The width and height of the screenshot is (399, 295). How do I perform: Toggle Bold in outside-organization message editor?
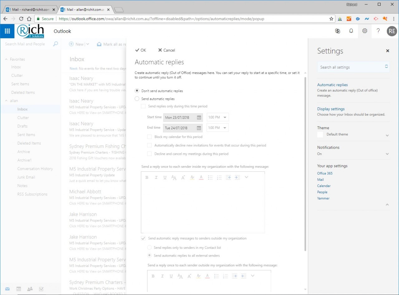pos(153,276)
